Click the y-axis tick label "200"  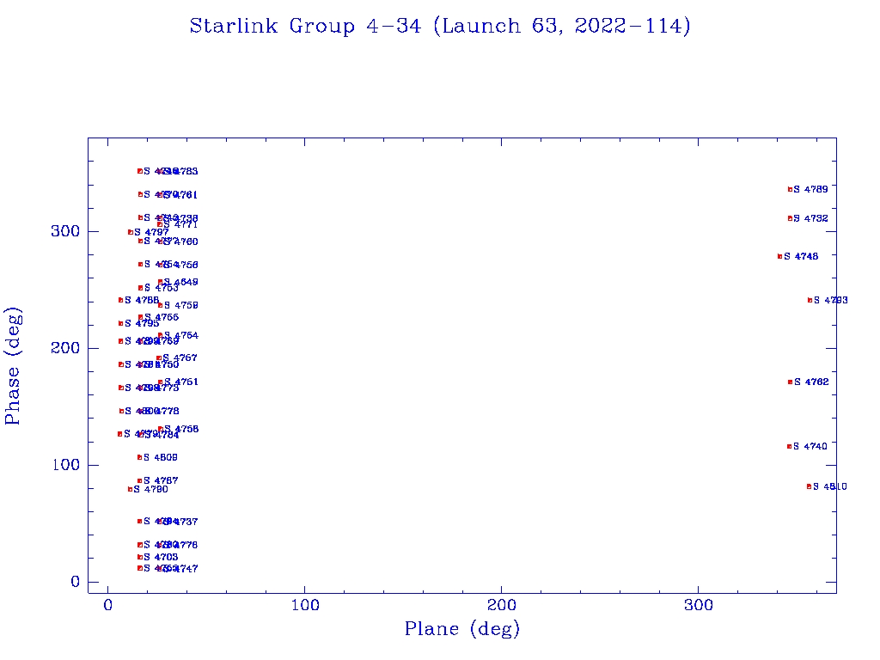[65, 348]
